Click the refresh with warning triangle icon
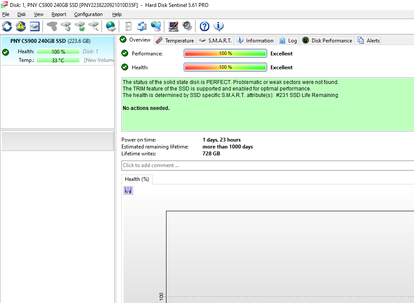 [21, 26]
